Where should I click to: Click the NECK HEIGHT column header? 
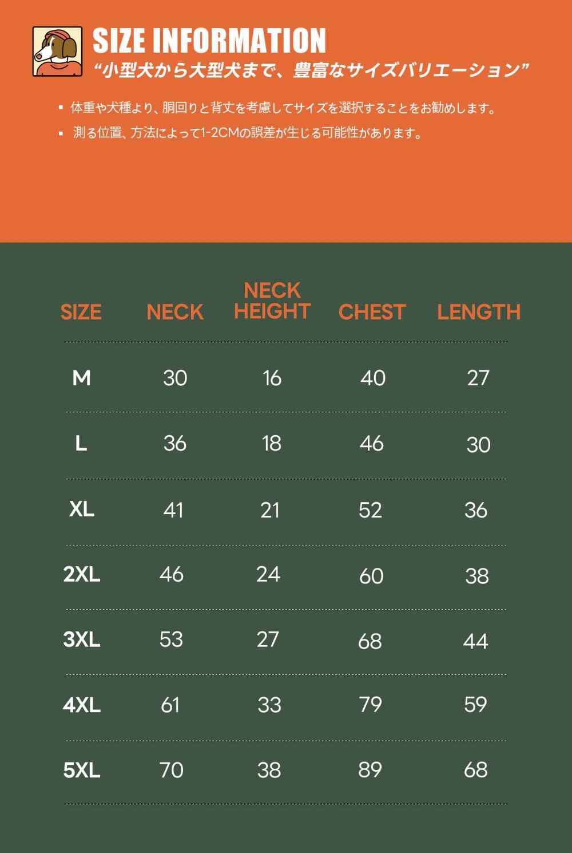tap(272, 301)
